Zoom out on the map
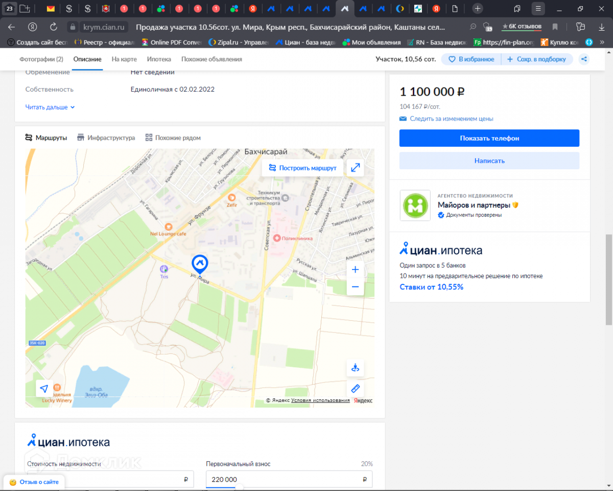This screenshot has height=491, width=613. tap(355, 287)
